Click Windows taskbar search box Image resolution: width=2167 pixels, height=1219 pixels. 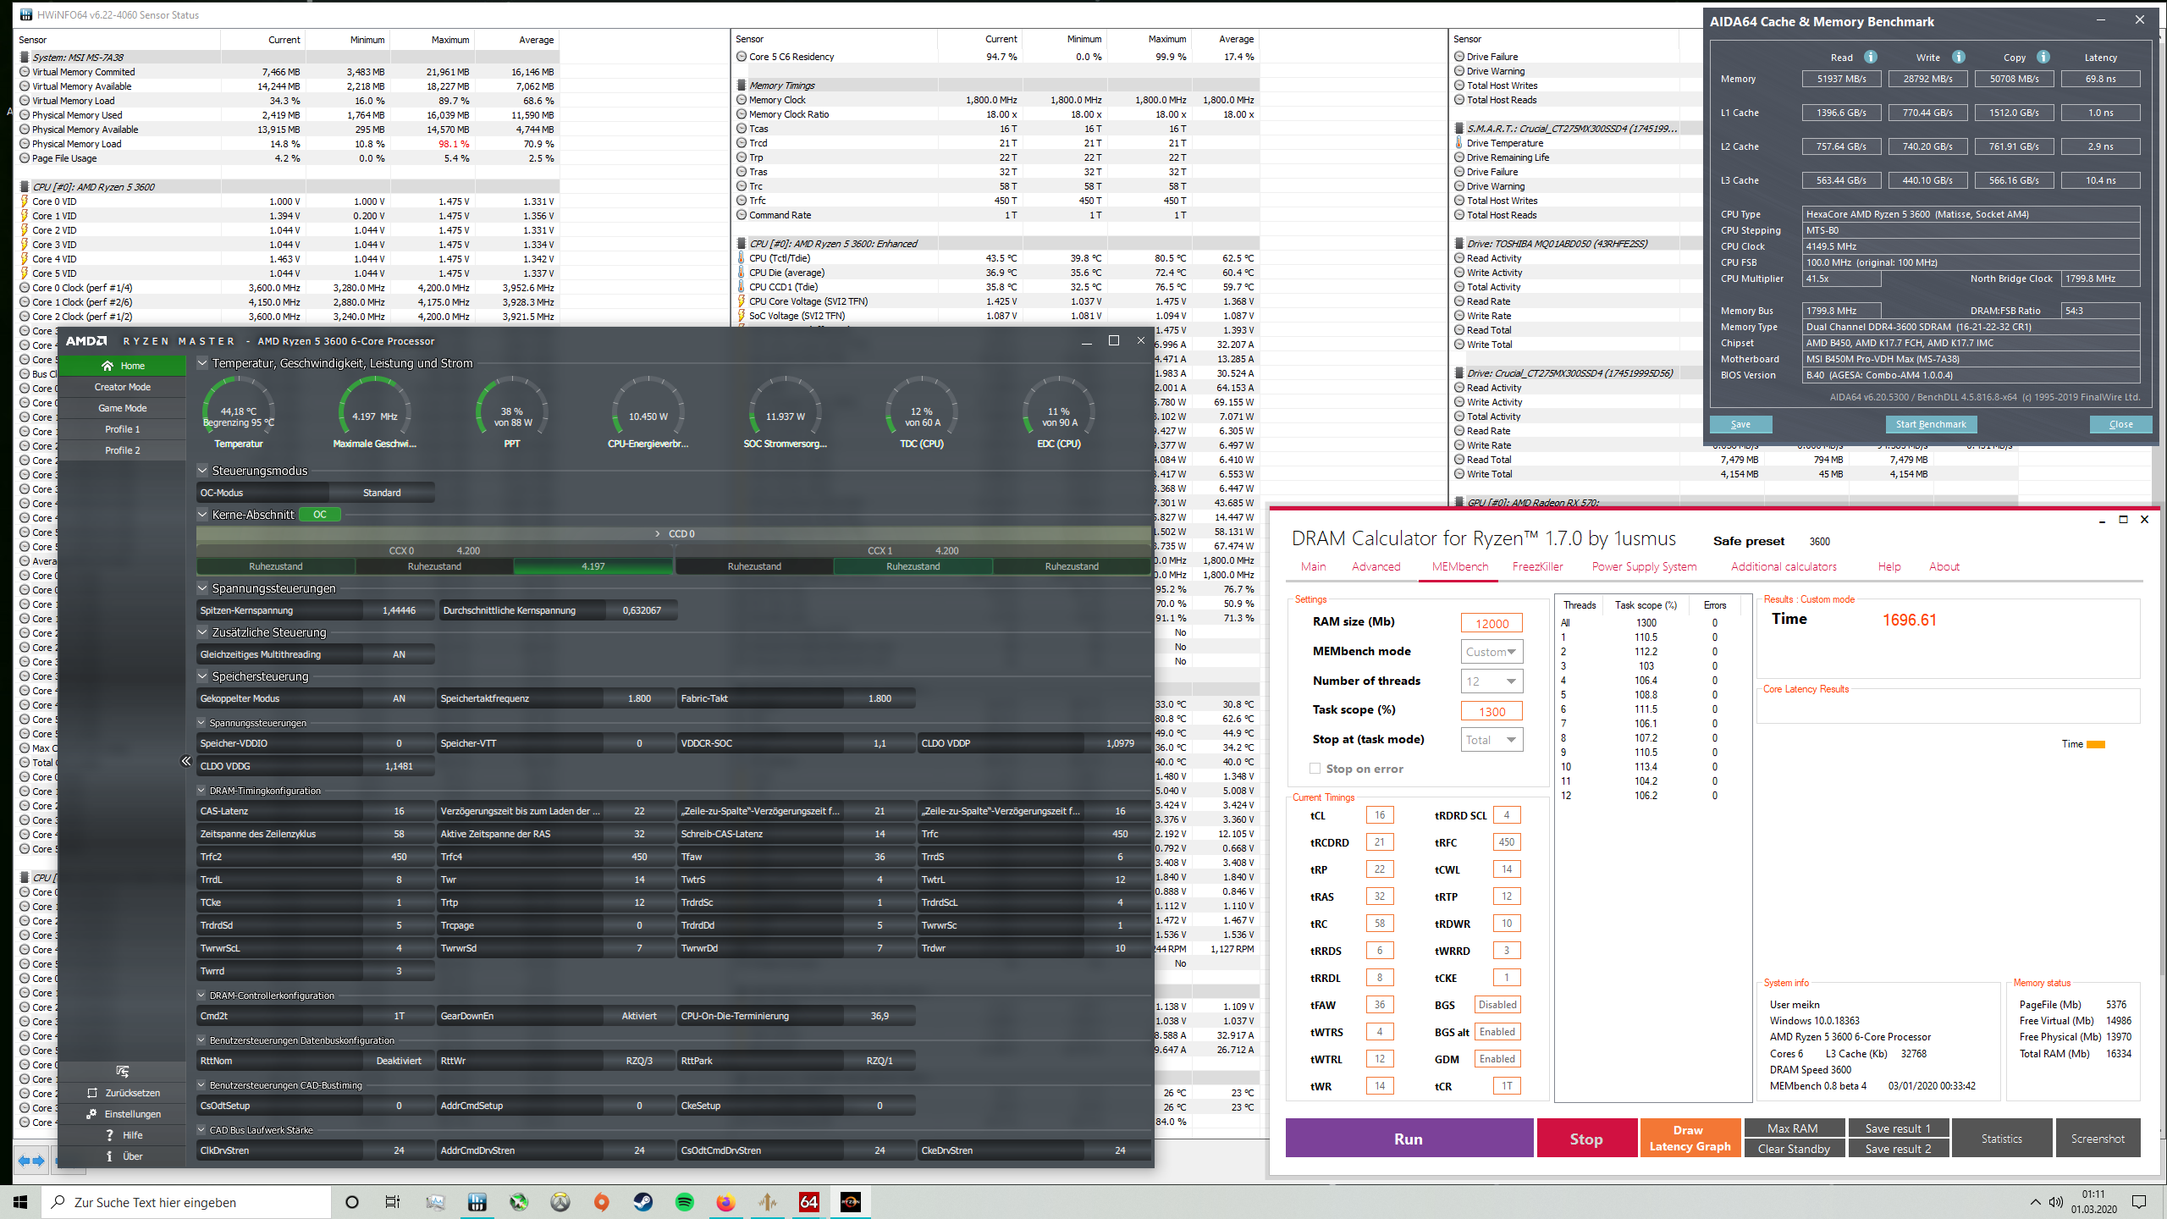[188, 1202]
